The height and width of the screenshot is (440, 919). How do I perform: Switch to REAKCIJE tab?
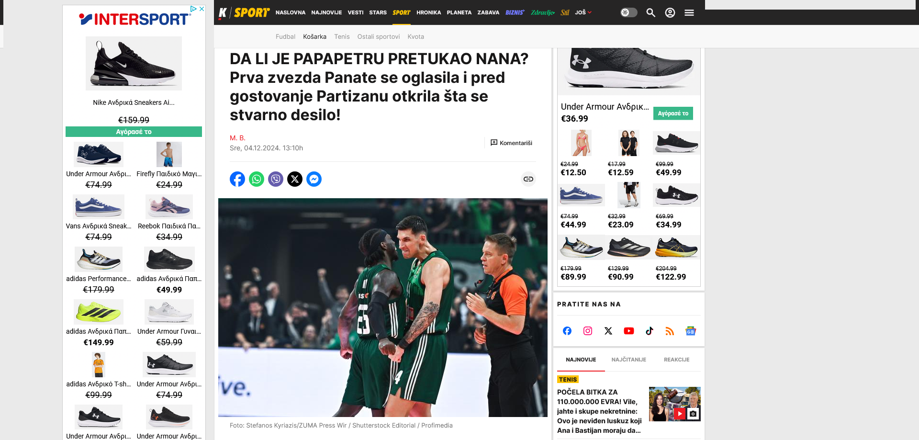coord(677,360)
